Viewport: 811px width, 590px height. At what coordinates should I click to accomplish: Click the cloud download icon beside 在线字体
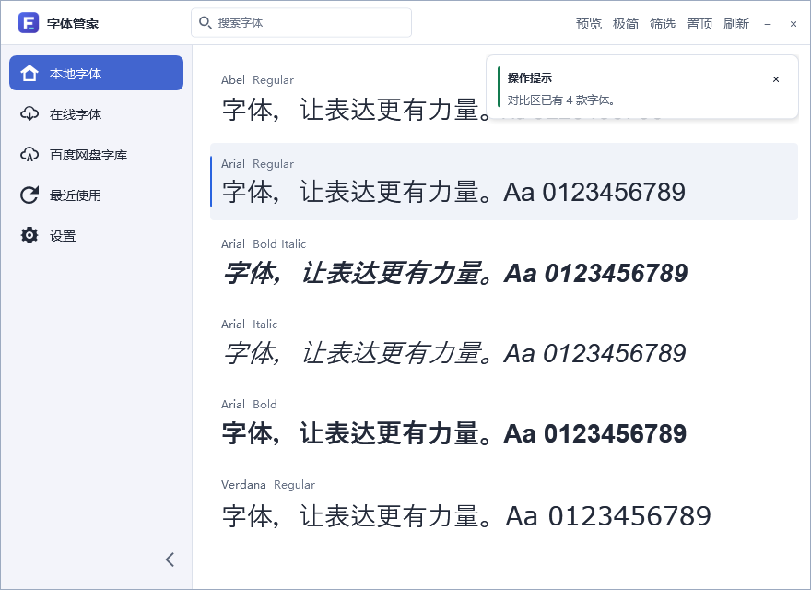29,113
